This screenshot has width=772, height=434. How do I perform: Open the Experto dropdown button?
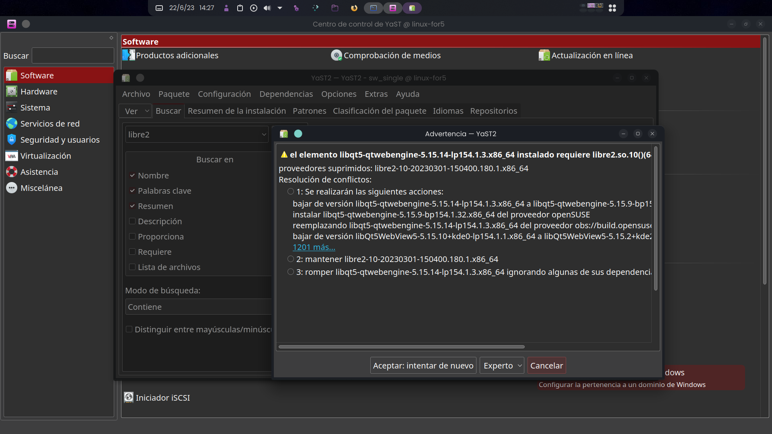[502, 366]
